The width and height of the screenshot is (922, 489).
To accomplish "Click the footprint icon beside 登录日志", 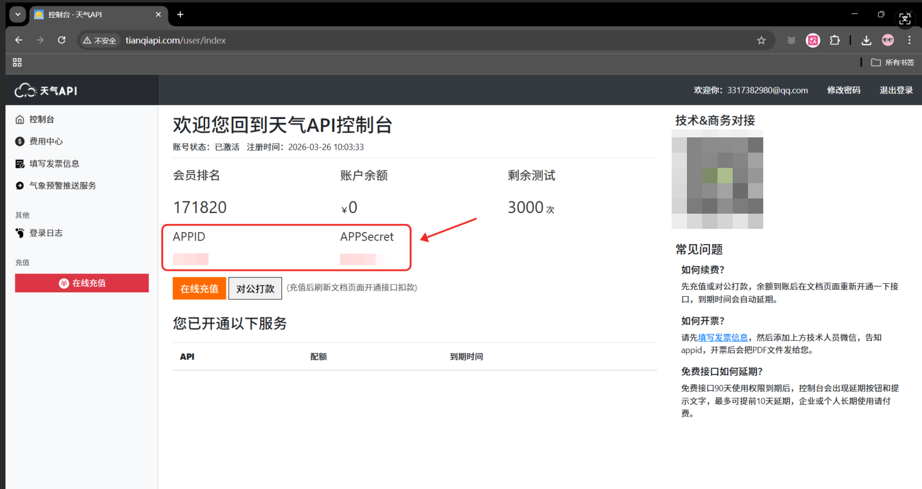I will (x=20, y=233).
